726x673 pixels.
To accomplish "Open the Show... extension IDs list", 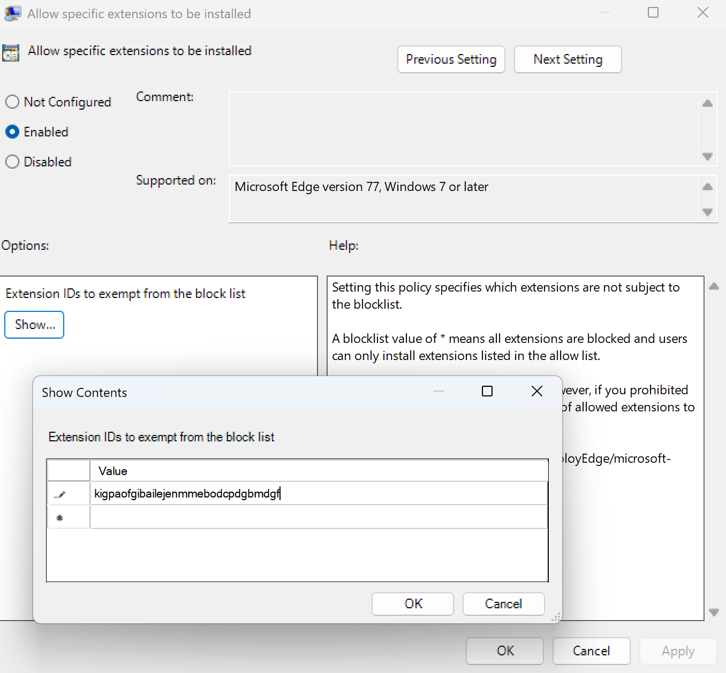I will click(34, 325).
